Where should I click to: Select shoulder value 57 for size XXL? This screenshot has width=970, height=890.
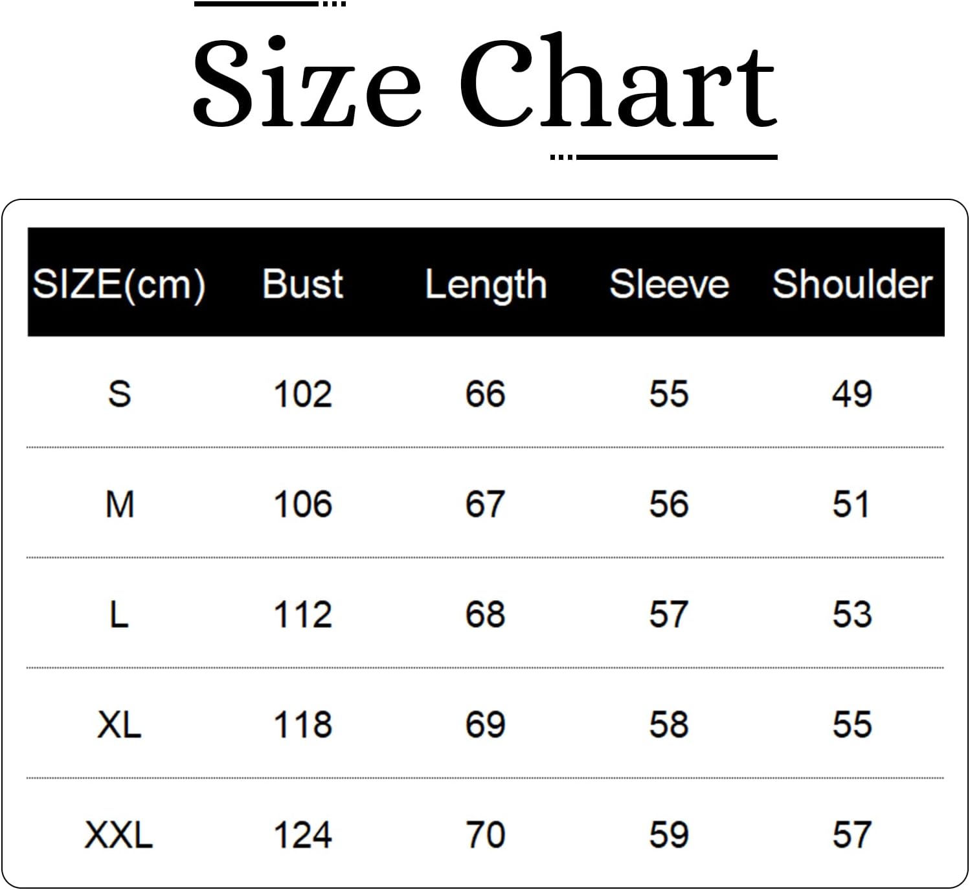(x=852, y=835)
